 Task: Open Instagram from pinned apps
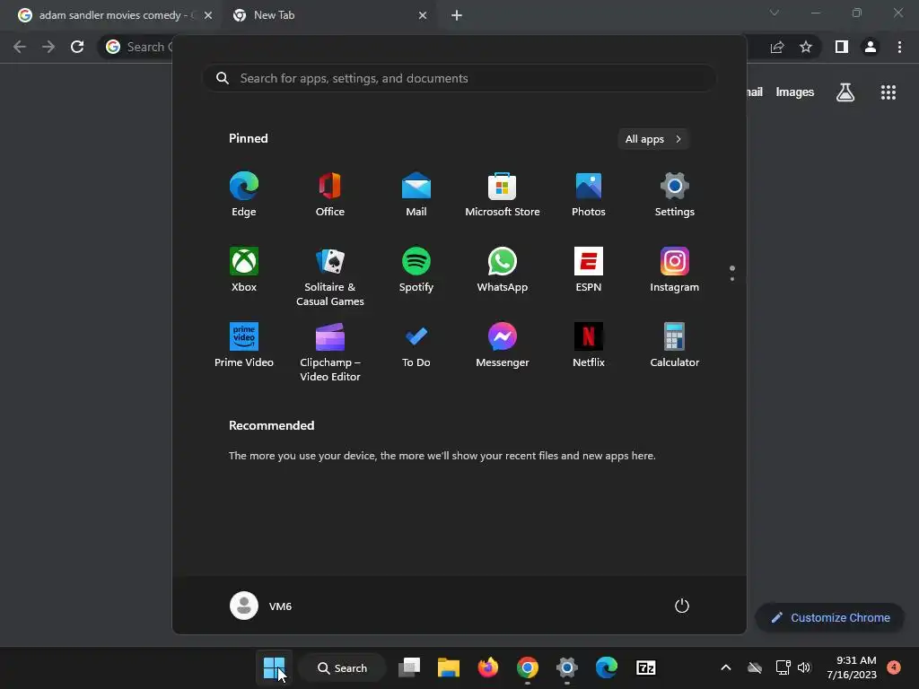[675, 270]
